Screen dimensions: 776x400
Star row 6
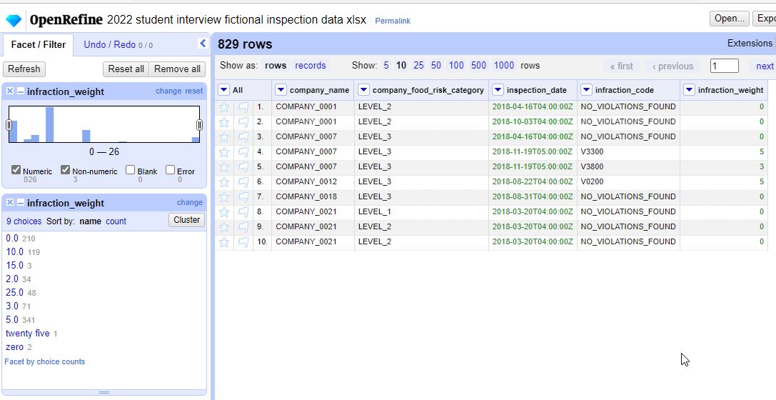tap(224, 181)
